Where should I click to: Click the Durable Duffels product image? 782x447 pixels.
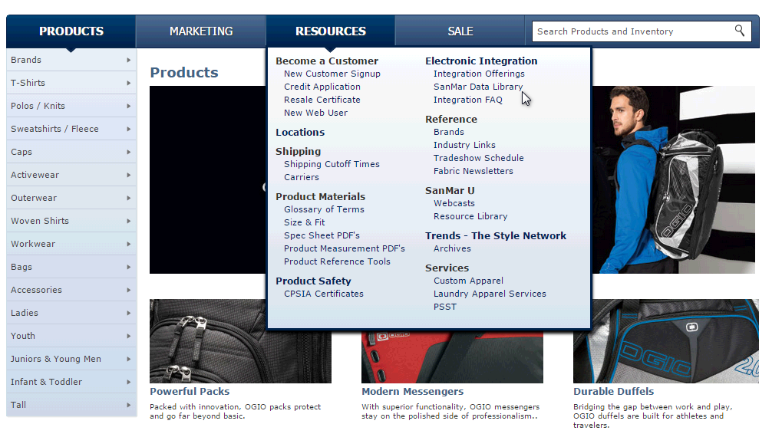point(665,341)
